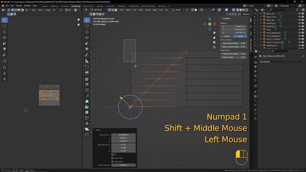Select the Bevel tool

pos(87,85)
